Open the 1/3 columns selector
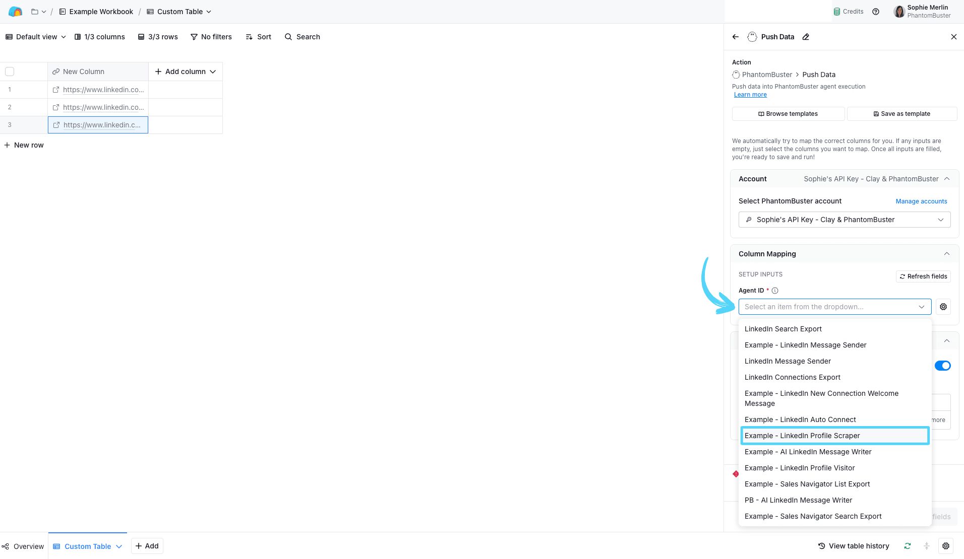This screenshot has height=559, width=964. pyautogui.click(x=99, y=37)
